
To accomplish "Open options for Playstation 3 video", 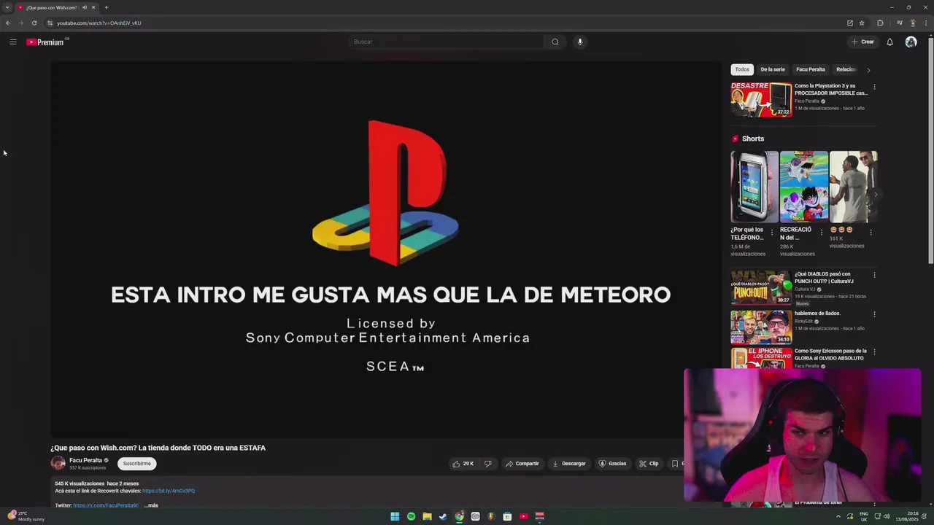I will (x=874, y=87).
